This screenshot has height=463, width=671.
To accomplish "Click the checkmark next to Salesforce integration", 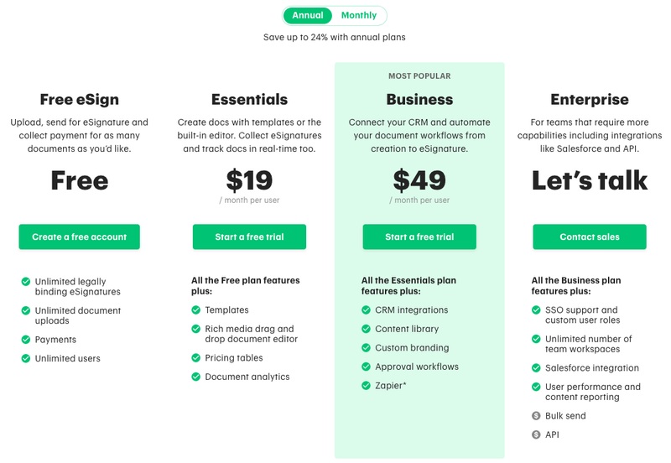I will pyautogui.click(x=536, y=367).
